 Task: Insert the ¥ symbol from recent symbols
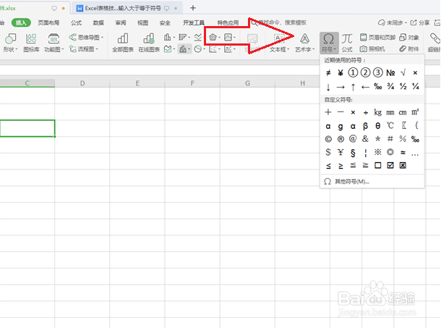click(x=341, y=73)
